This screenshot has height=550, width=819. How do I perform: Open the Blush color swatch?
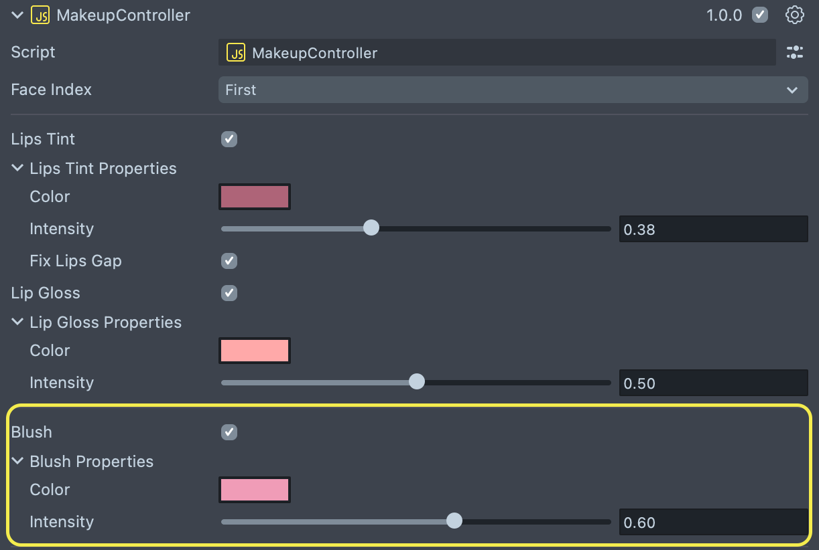coord(255,490)
